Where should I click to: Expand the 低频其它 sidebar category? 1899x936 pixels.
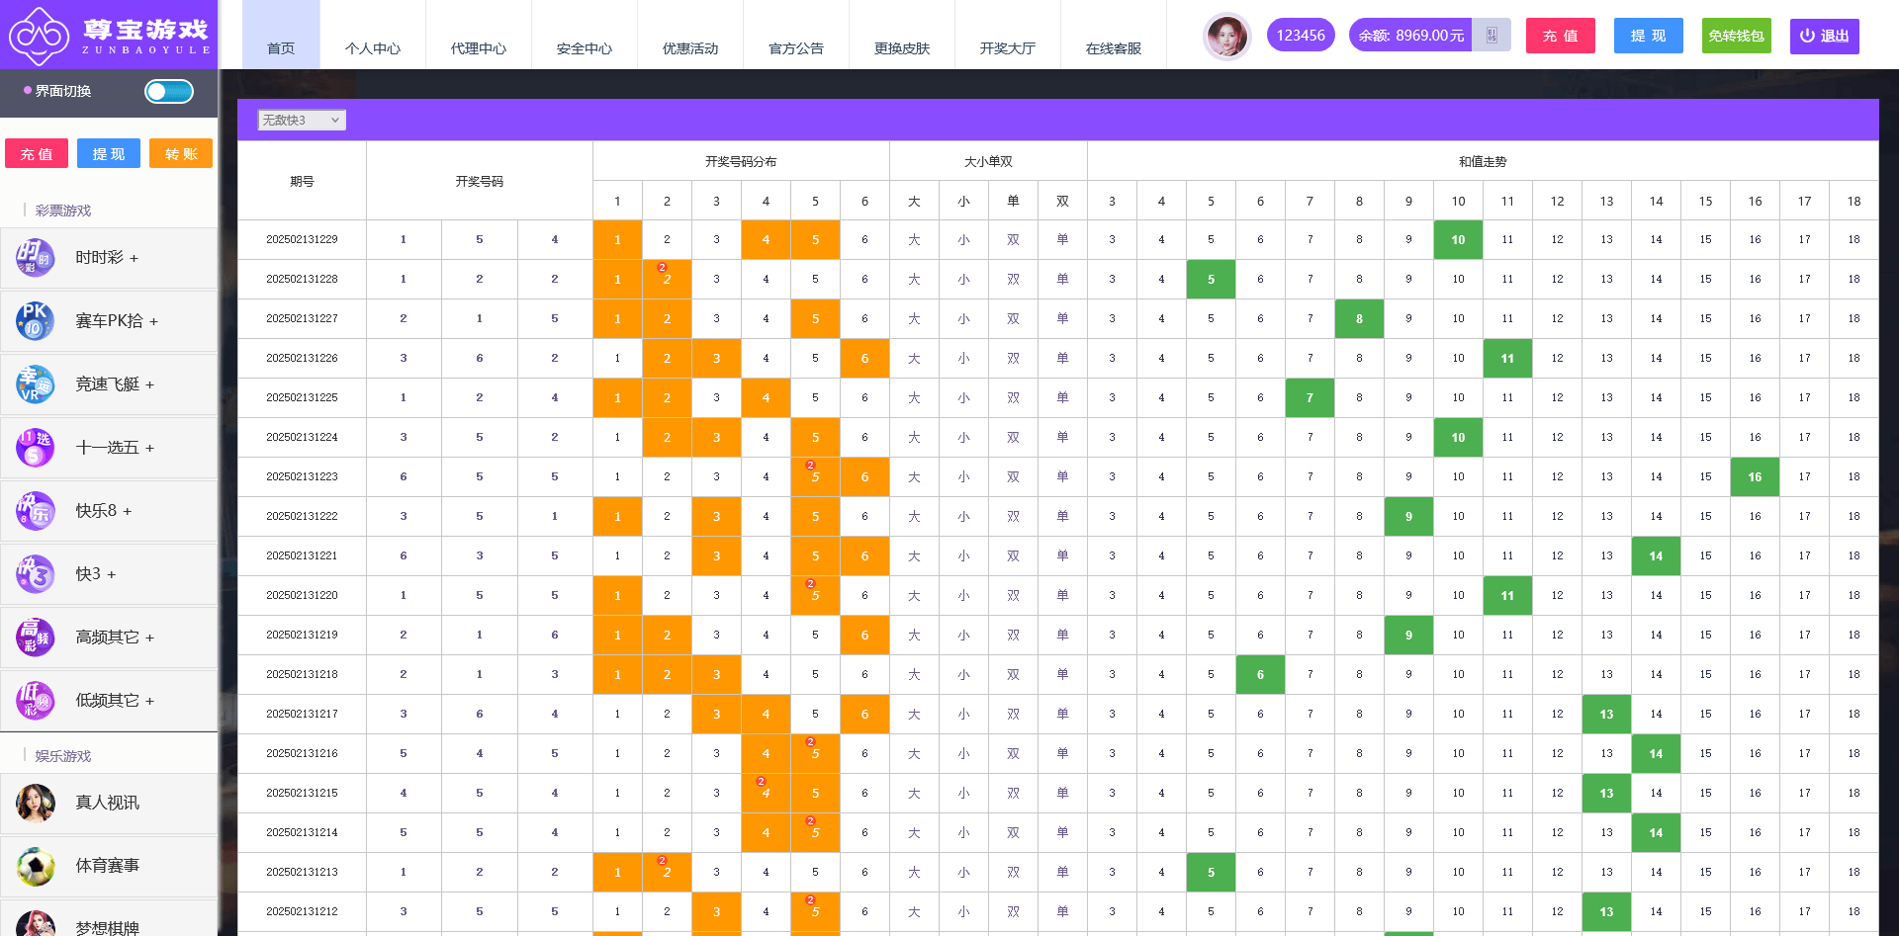(x=149, y=702)
